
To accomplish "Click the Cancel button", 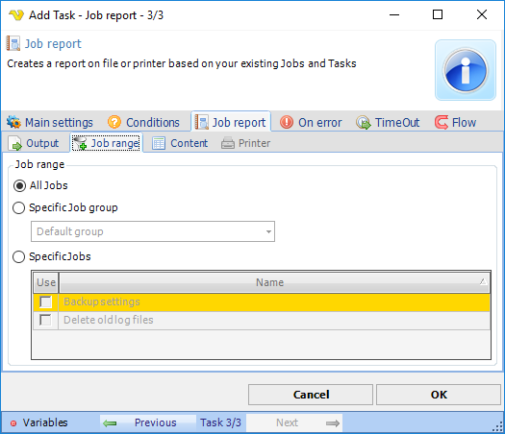I will pyautogui.click(x=311, y=395).
